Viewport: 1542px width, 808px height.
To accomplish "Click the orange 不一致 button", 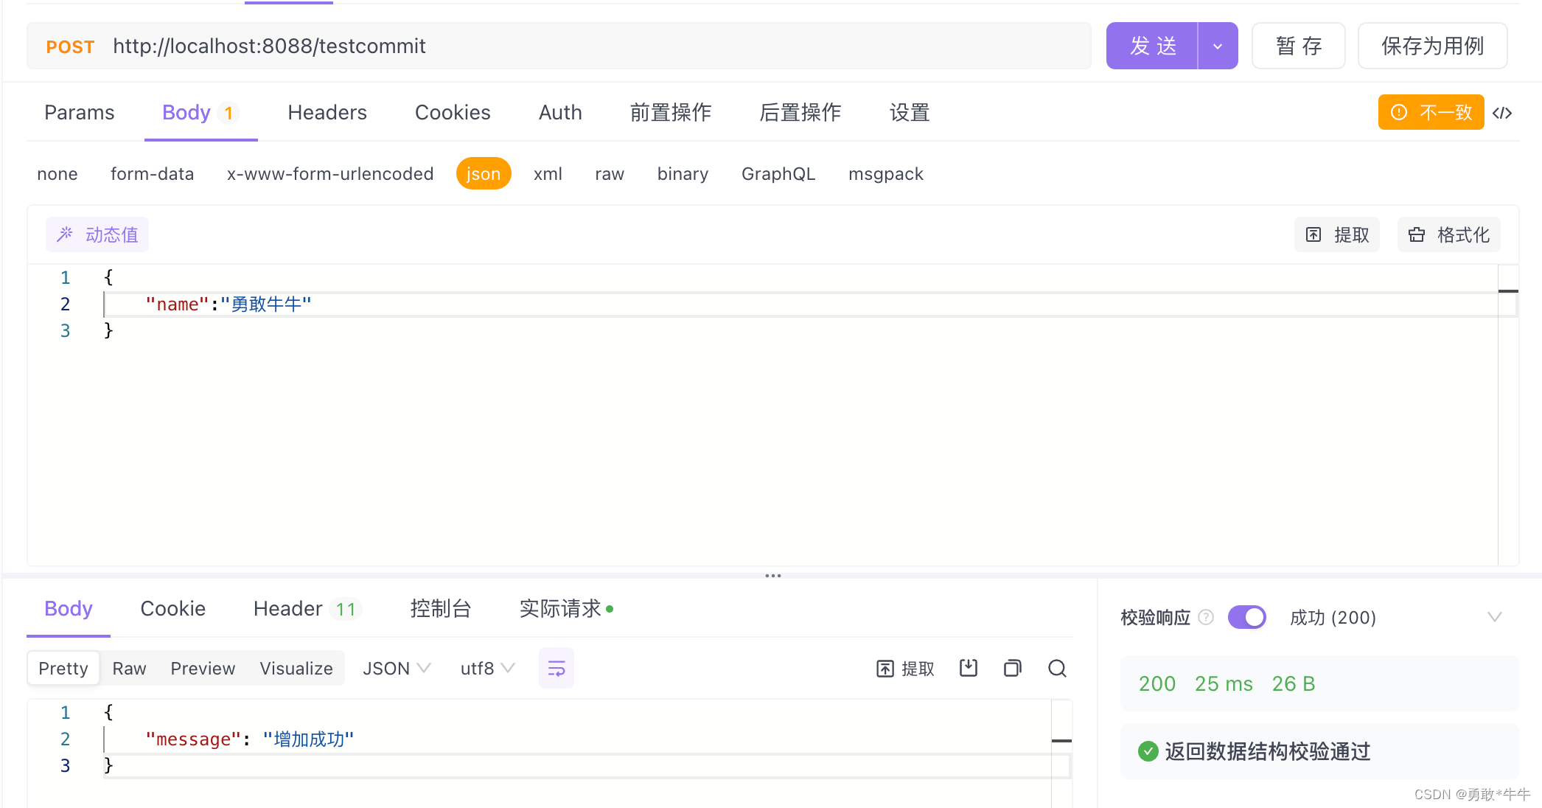I will 1431,112.
